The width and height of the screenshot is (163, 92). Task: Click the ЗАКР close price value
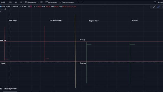(64, 7)
